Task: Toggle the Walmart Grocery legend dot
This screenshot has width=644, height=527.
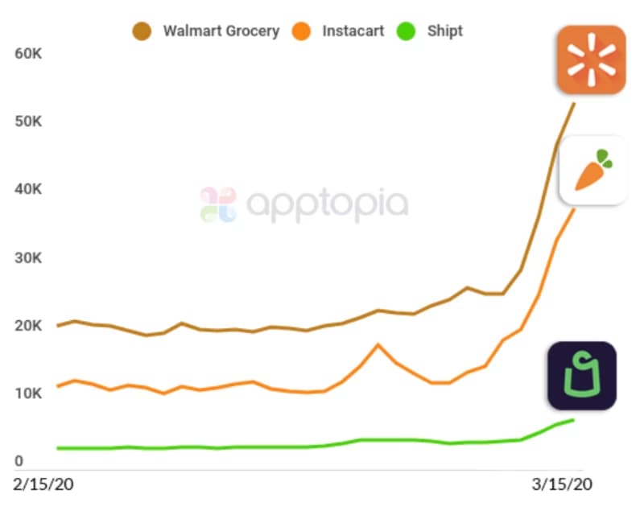Action: [x=142, y=31]
